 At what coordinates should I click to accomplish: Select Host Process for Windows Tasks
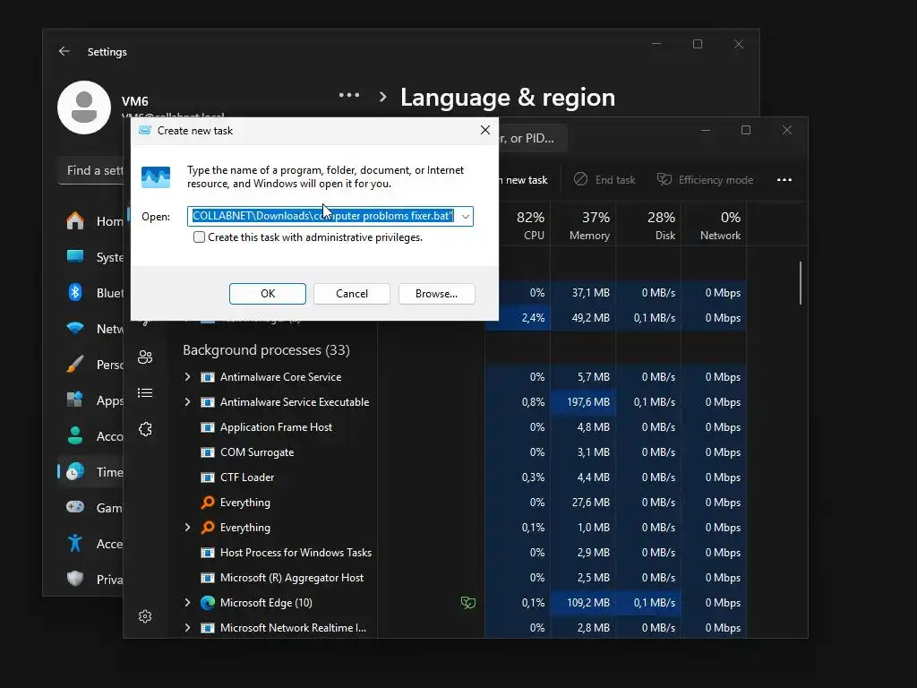coord(296,552)
